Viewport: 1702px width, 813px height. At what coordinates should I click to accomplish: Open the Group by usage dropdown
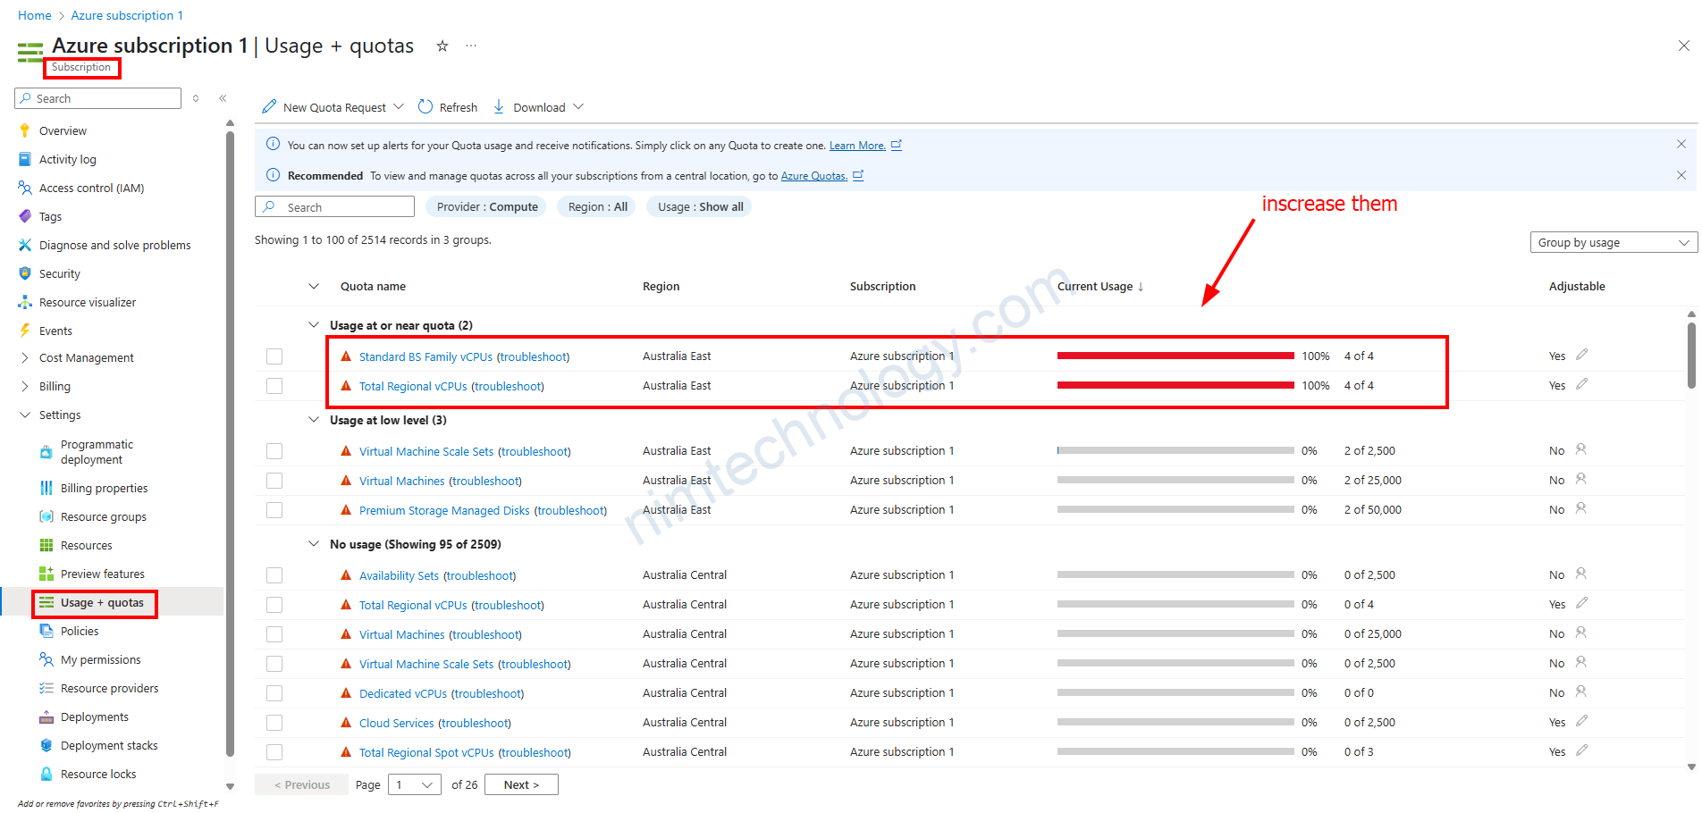pos(1613,243)
